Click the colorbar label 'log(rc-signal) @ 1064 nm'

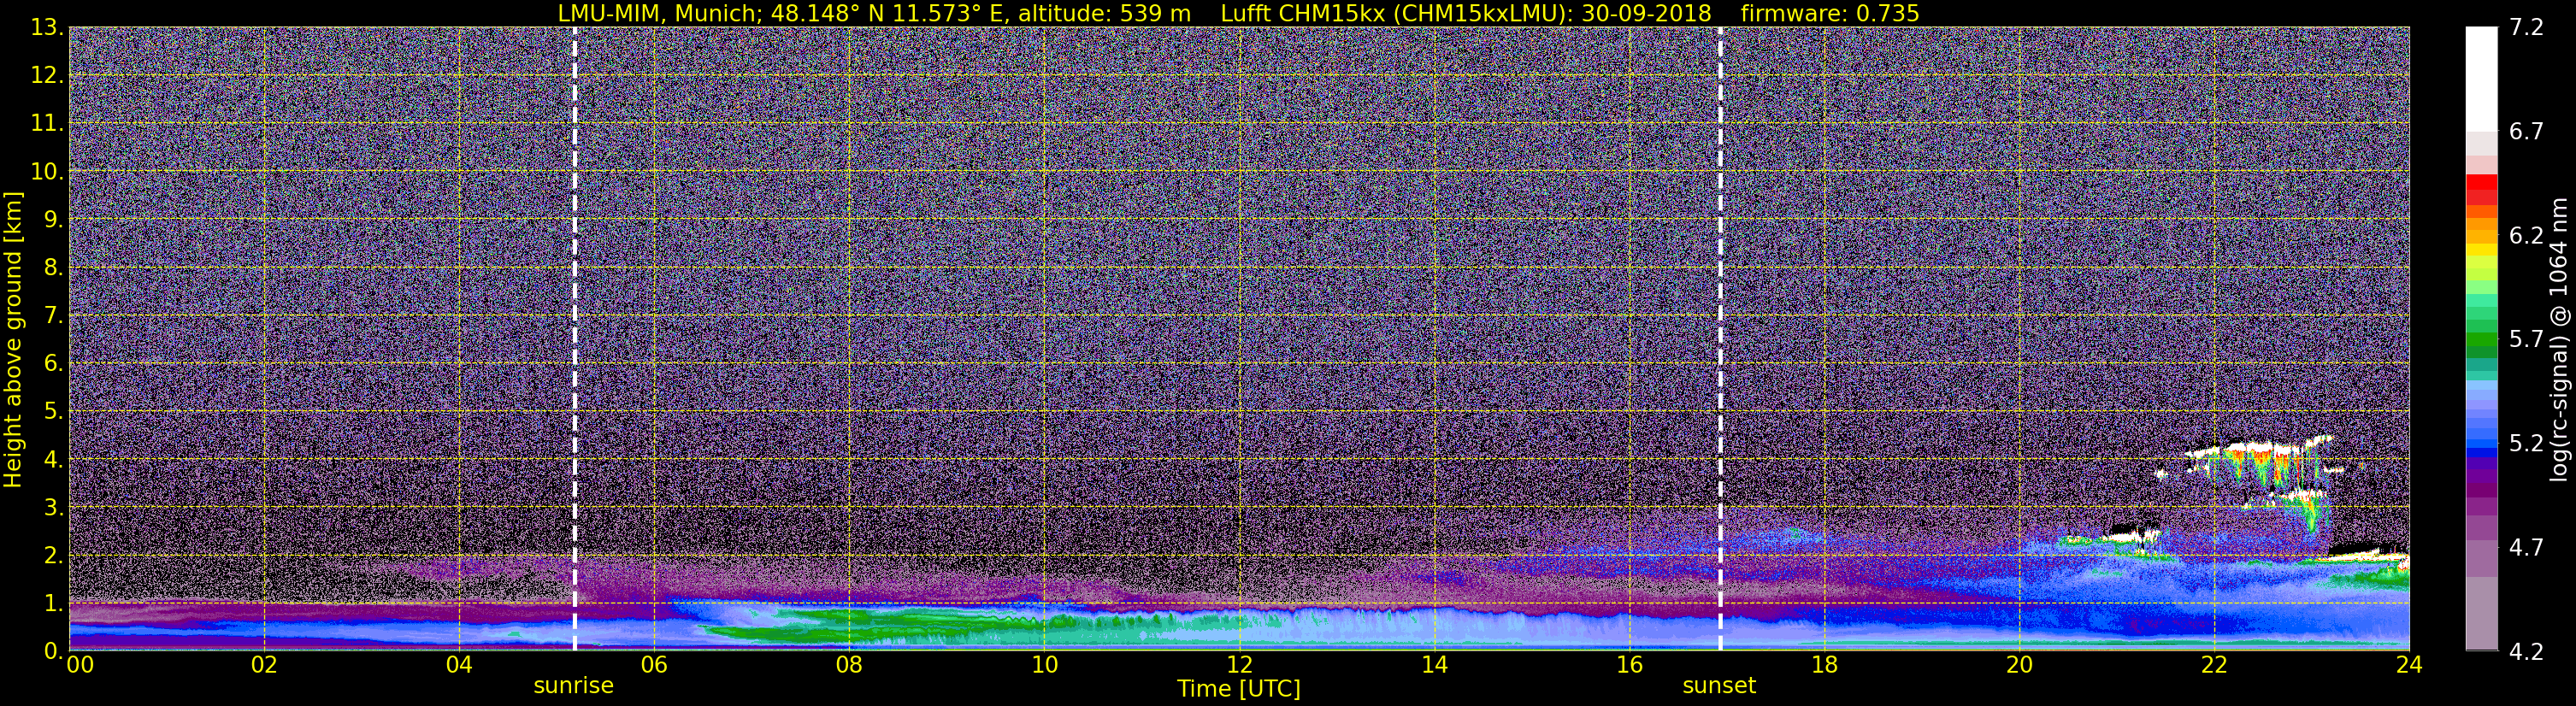click(2559, 339)
